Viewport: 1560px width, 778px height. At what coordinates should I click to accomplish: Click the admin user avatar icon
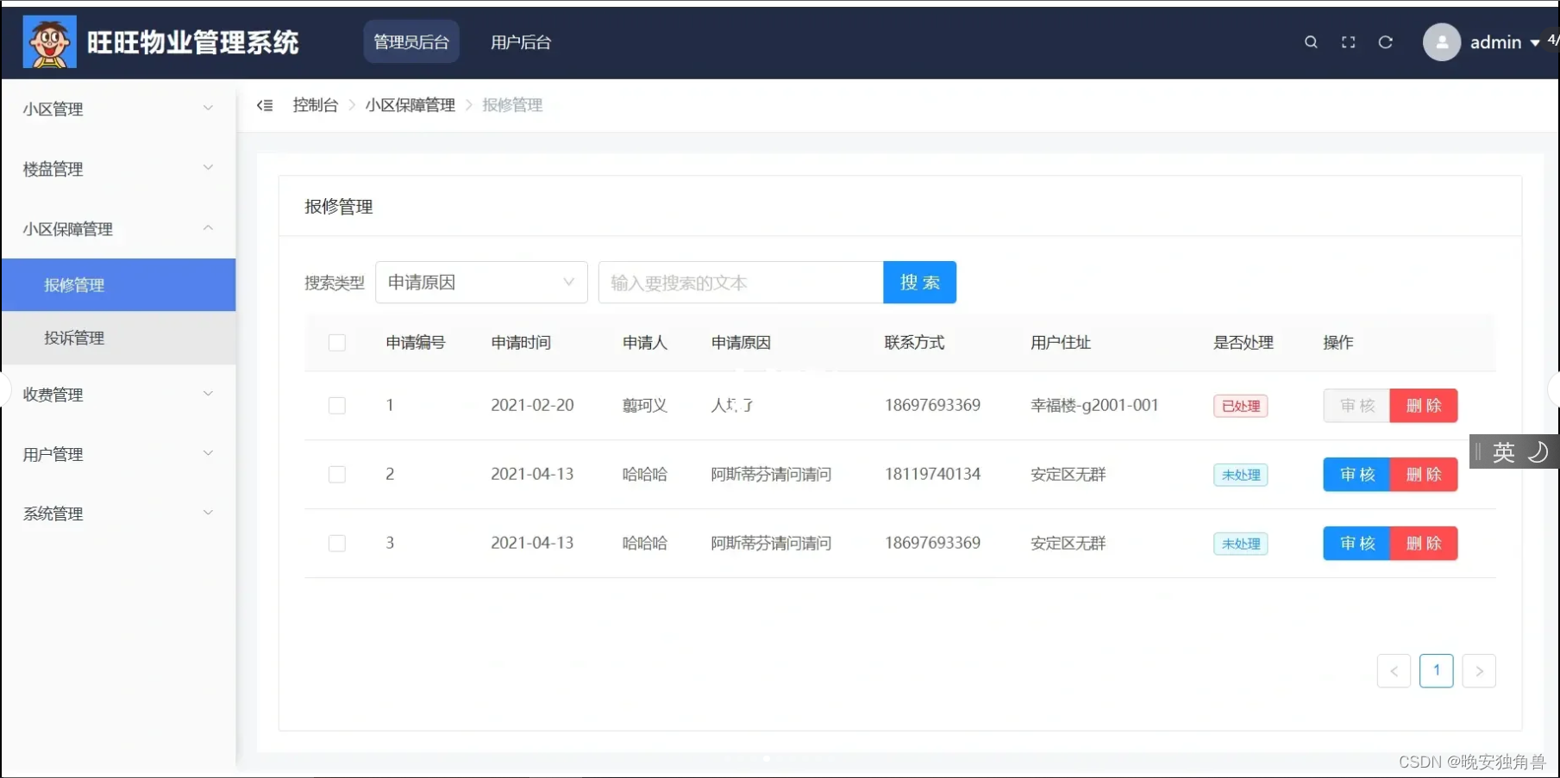[x=1441, y=41]
